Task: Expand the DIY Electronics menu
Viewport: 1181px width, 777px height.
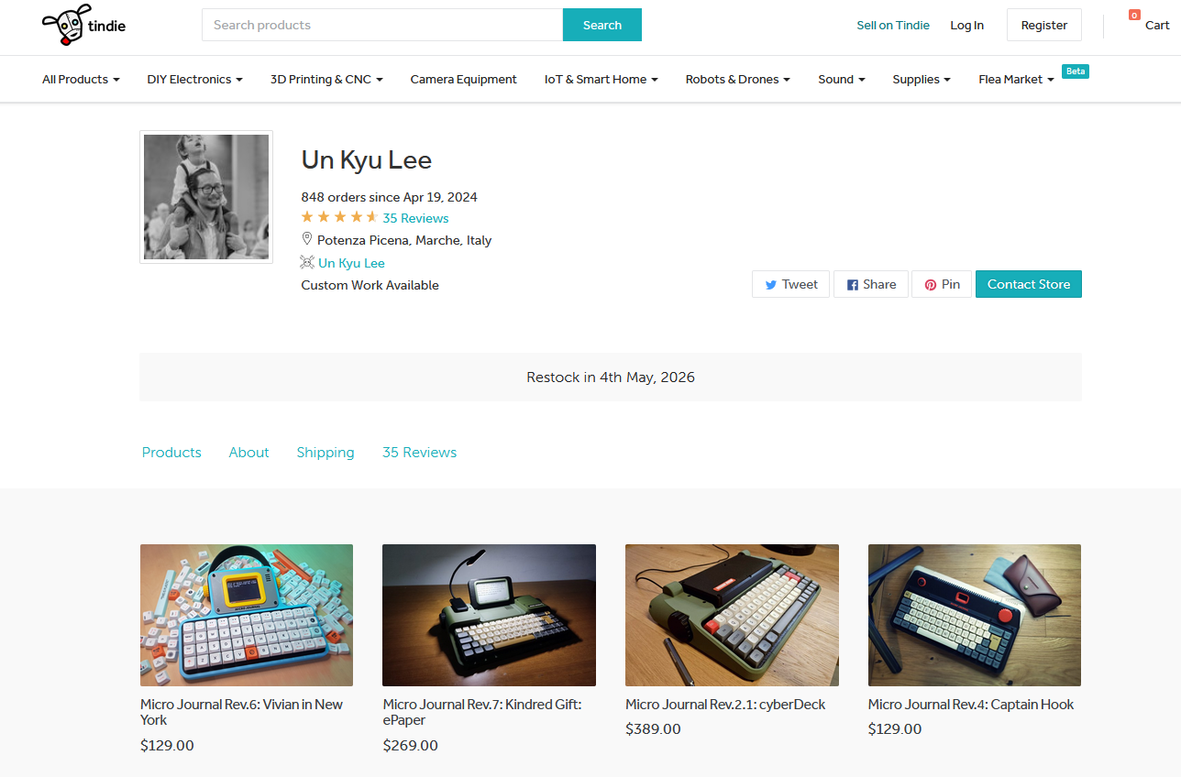Action: (x=194, y=80)
